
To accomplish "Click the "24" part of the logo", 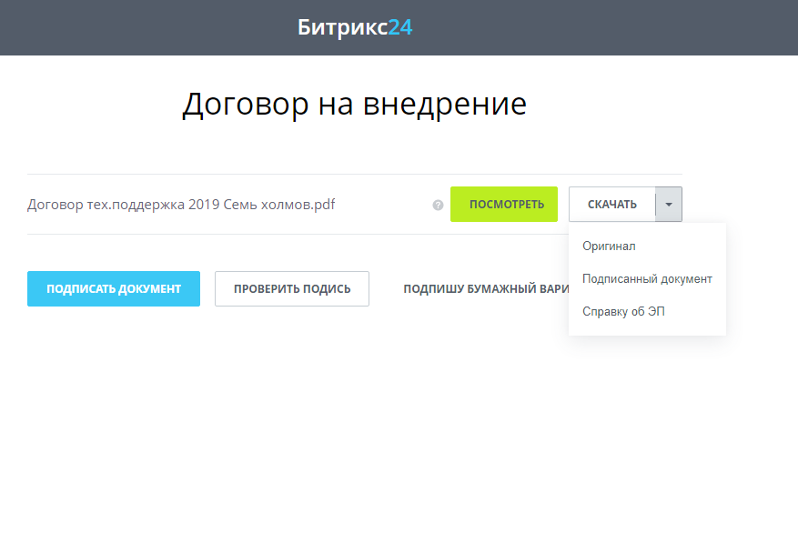I will 400,27.
